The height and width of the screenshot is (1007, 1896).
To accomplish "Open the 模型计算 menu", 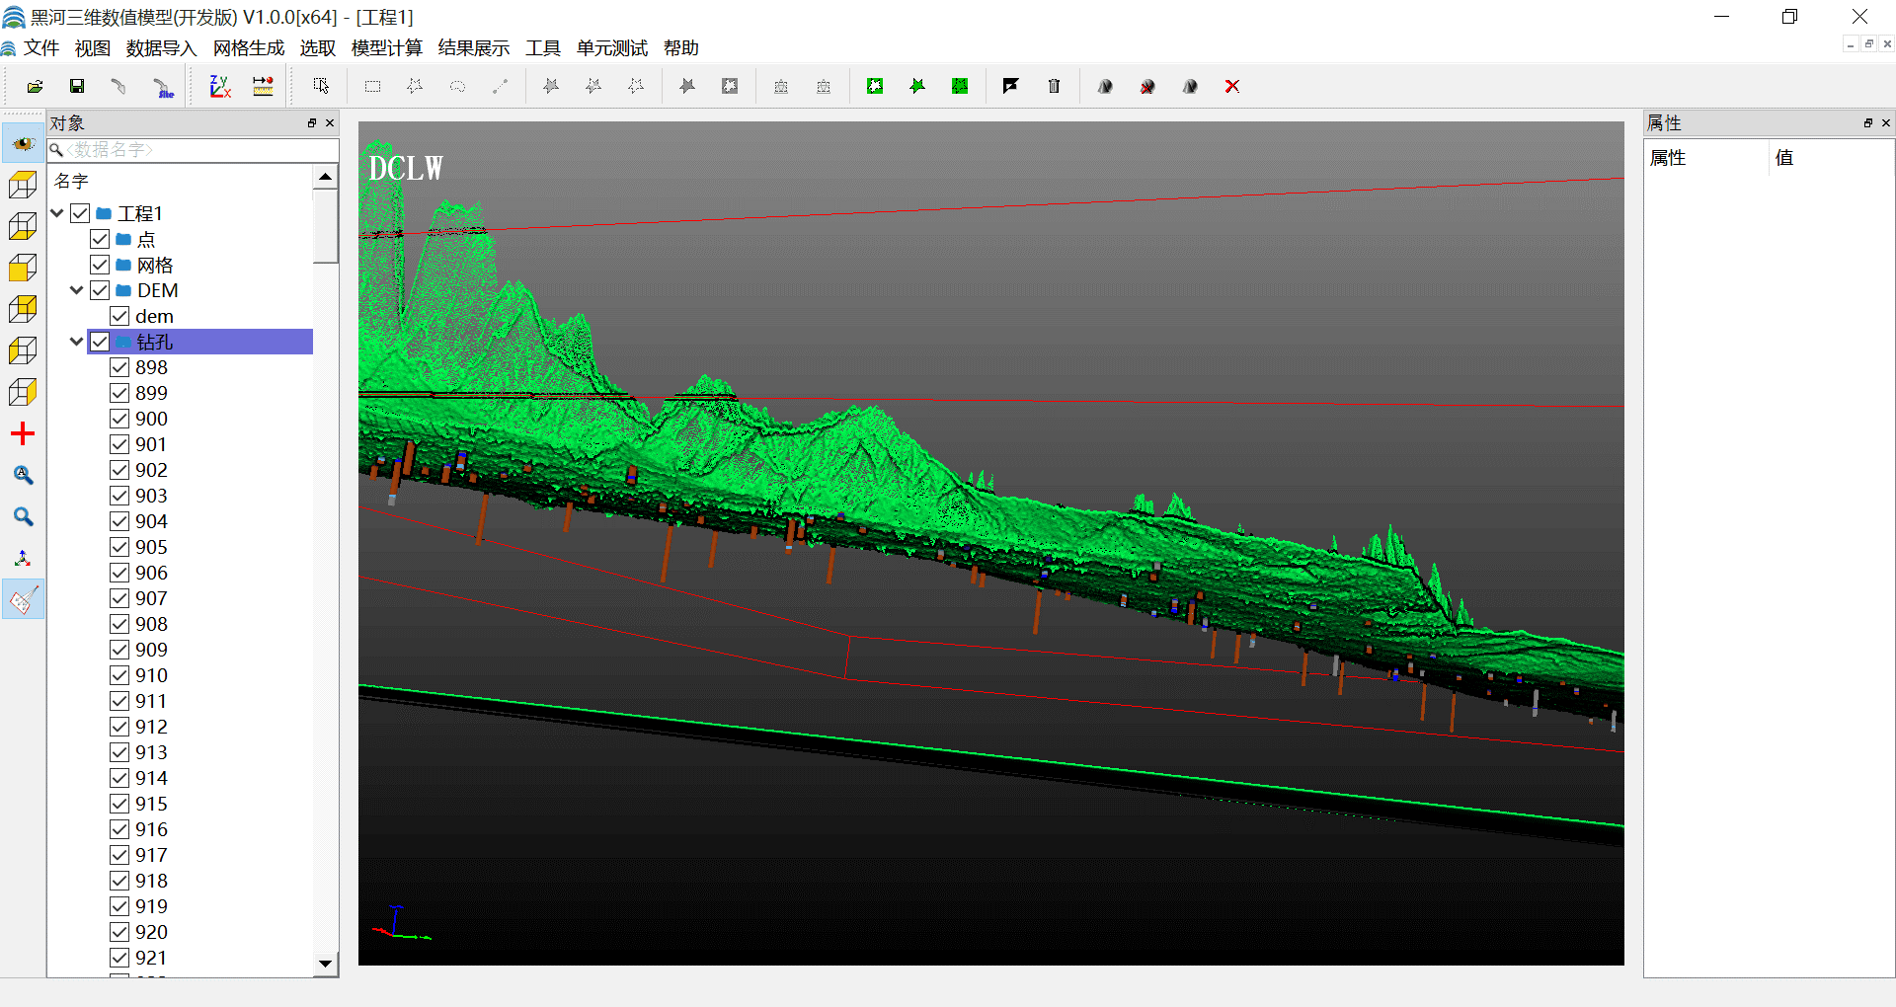I will click(386, 48).
